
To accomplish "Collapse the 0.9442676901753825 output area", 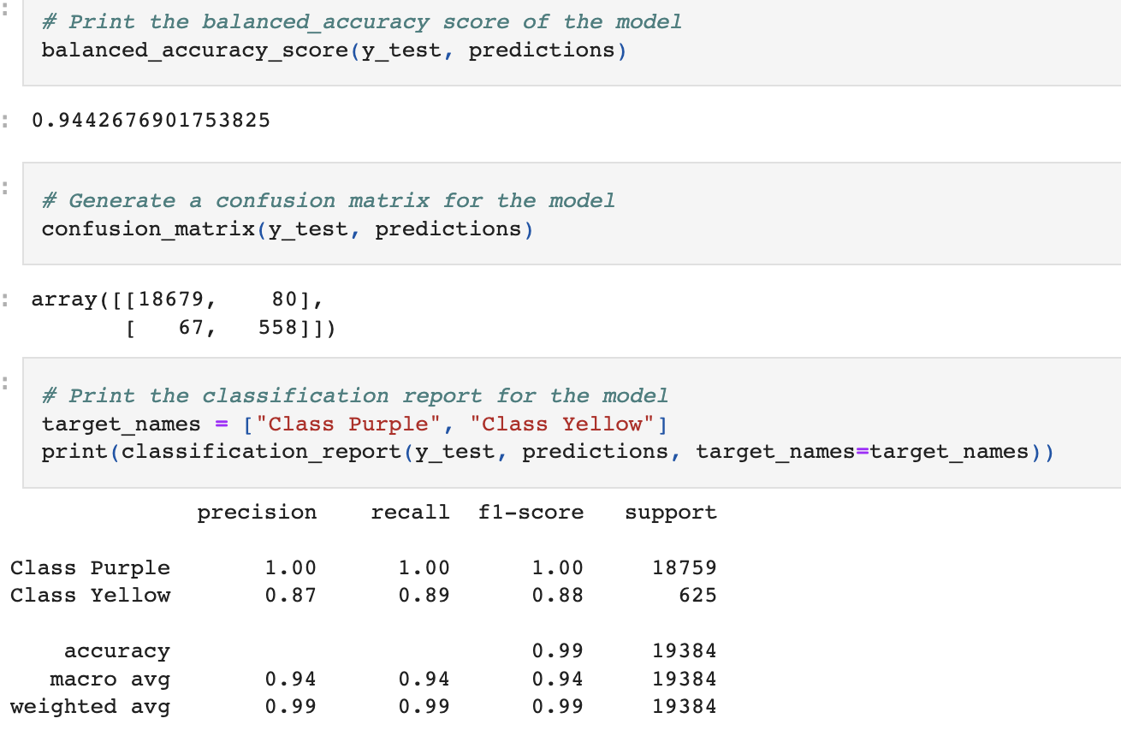I will pos(7,120).
